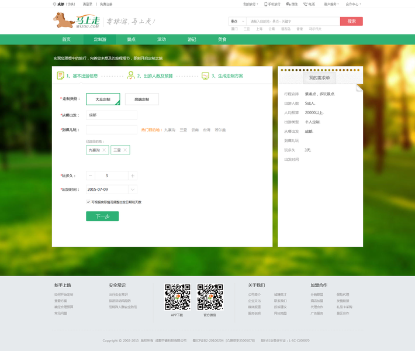
Task: Open the 网站地图 footer link
Action: pos(281,313)
